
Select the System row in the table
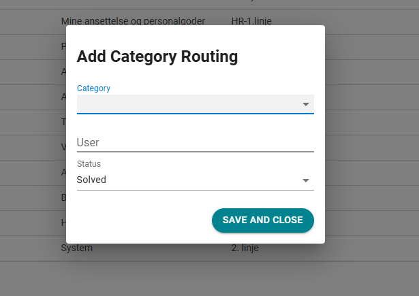click(76, 248)
